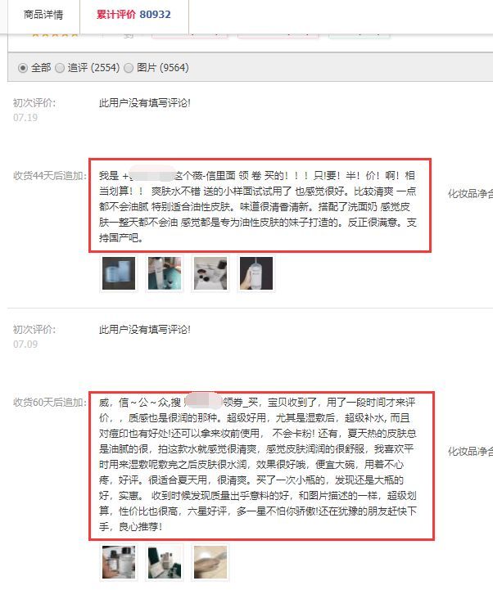
Task: Open second review's first bottle photo
Action: click(119, 562)
